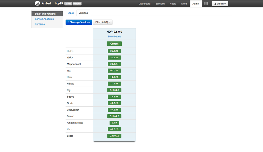Click Knox version badge 0.9.0.2.5
This screenshot has width=263, height=152.
click(115, 129)
